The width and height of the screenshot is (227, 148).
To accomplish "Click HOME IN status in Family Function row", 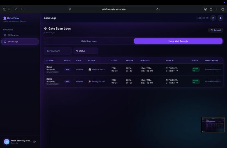I will (196, 81).
